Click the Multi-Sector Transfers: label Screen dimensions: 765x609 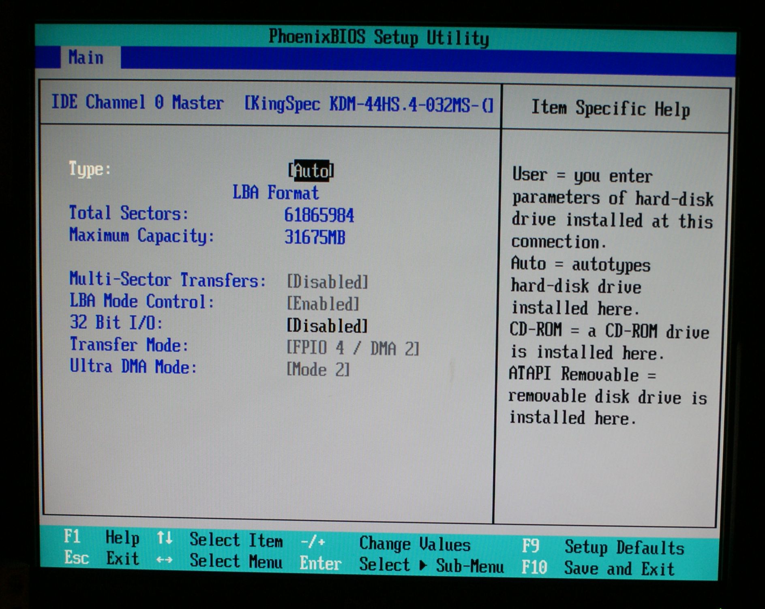[168, 280]
